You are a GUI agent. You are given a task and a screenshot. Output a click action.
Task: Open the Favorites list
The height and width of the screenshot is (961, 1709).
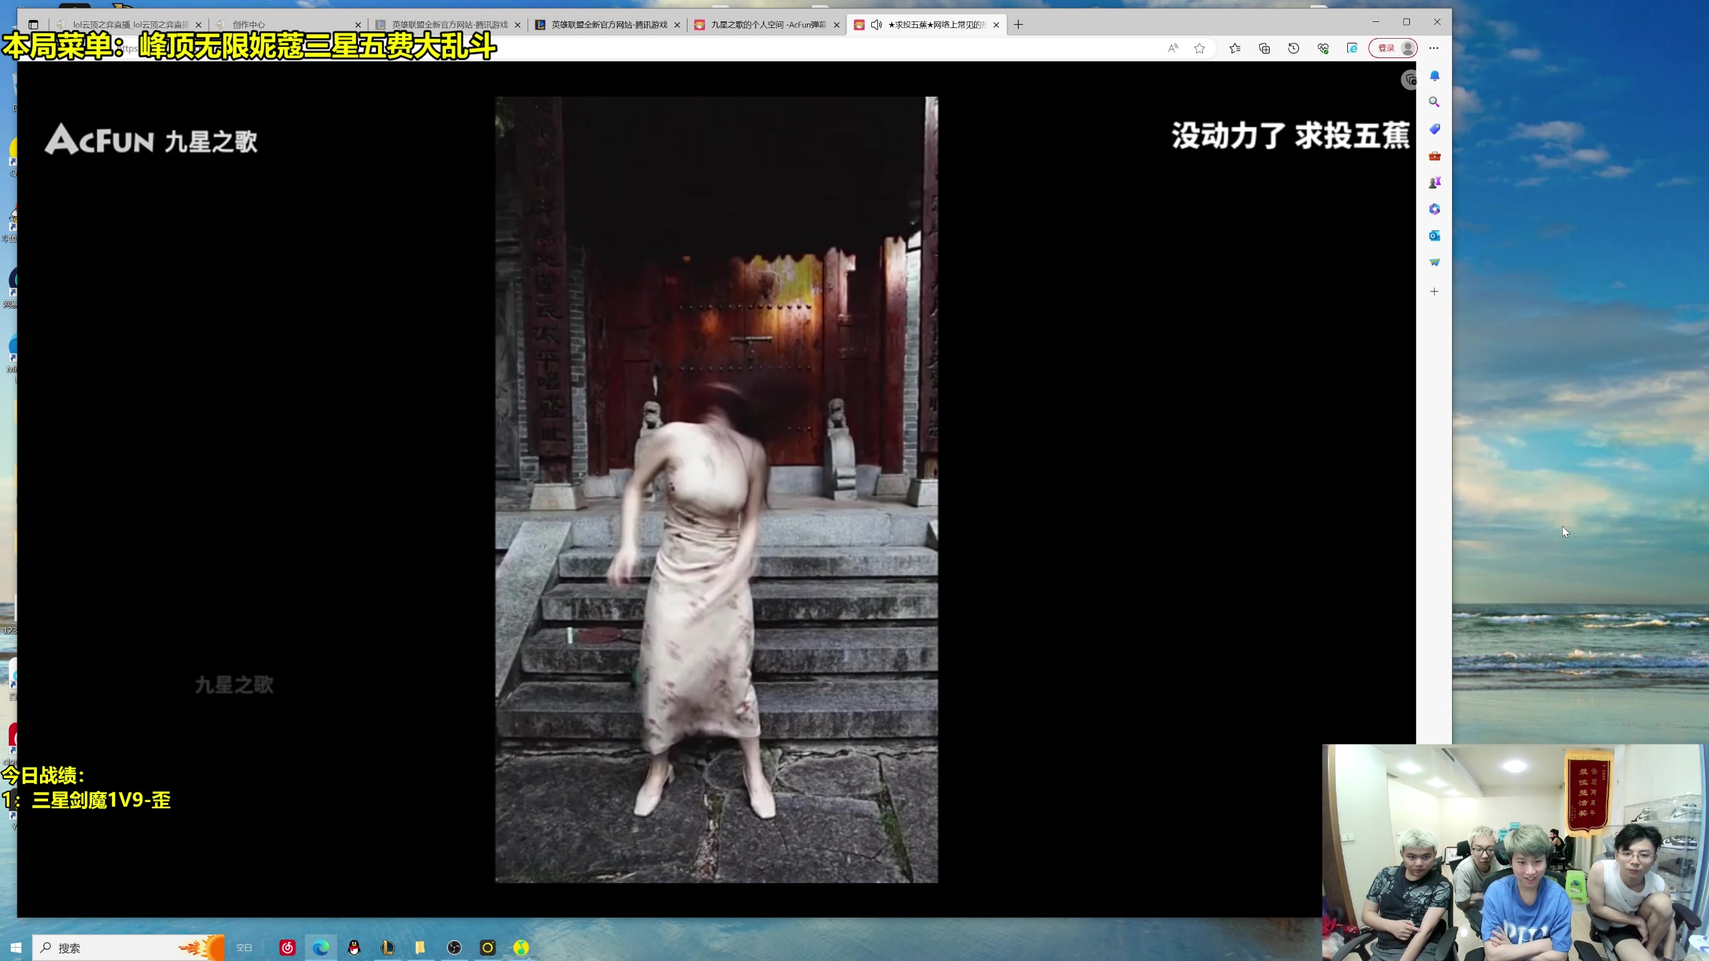1235,48
